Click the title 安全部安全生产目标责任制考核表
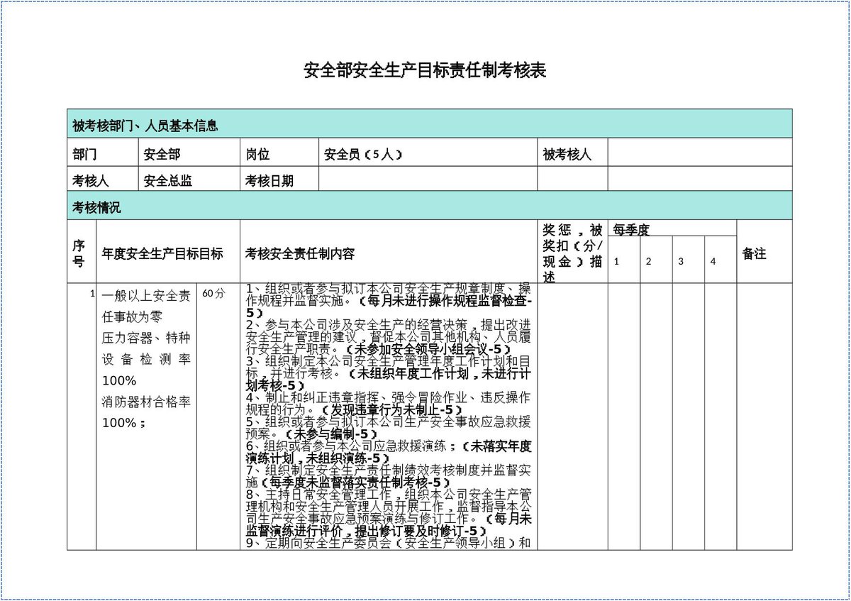 click(425, 71)
